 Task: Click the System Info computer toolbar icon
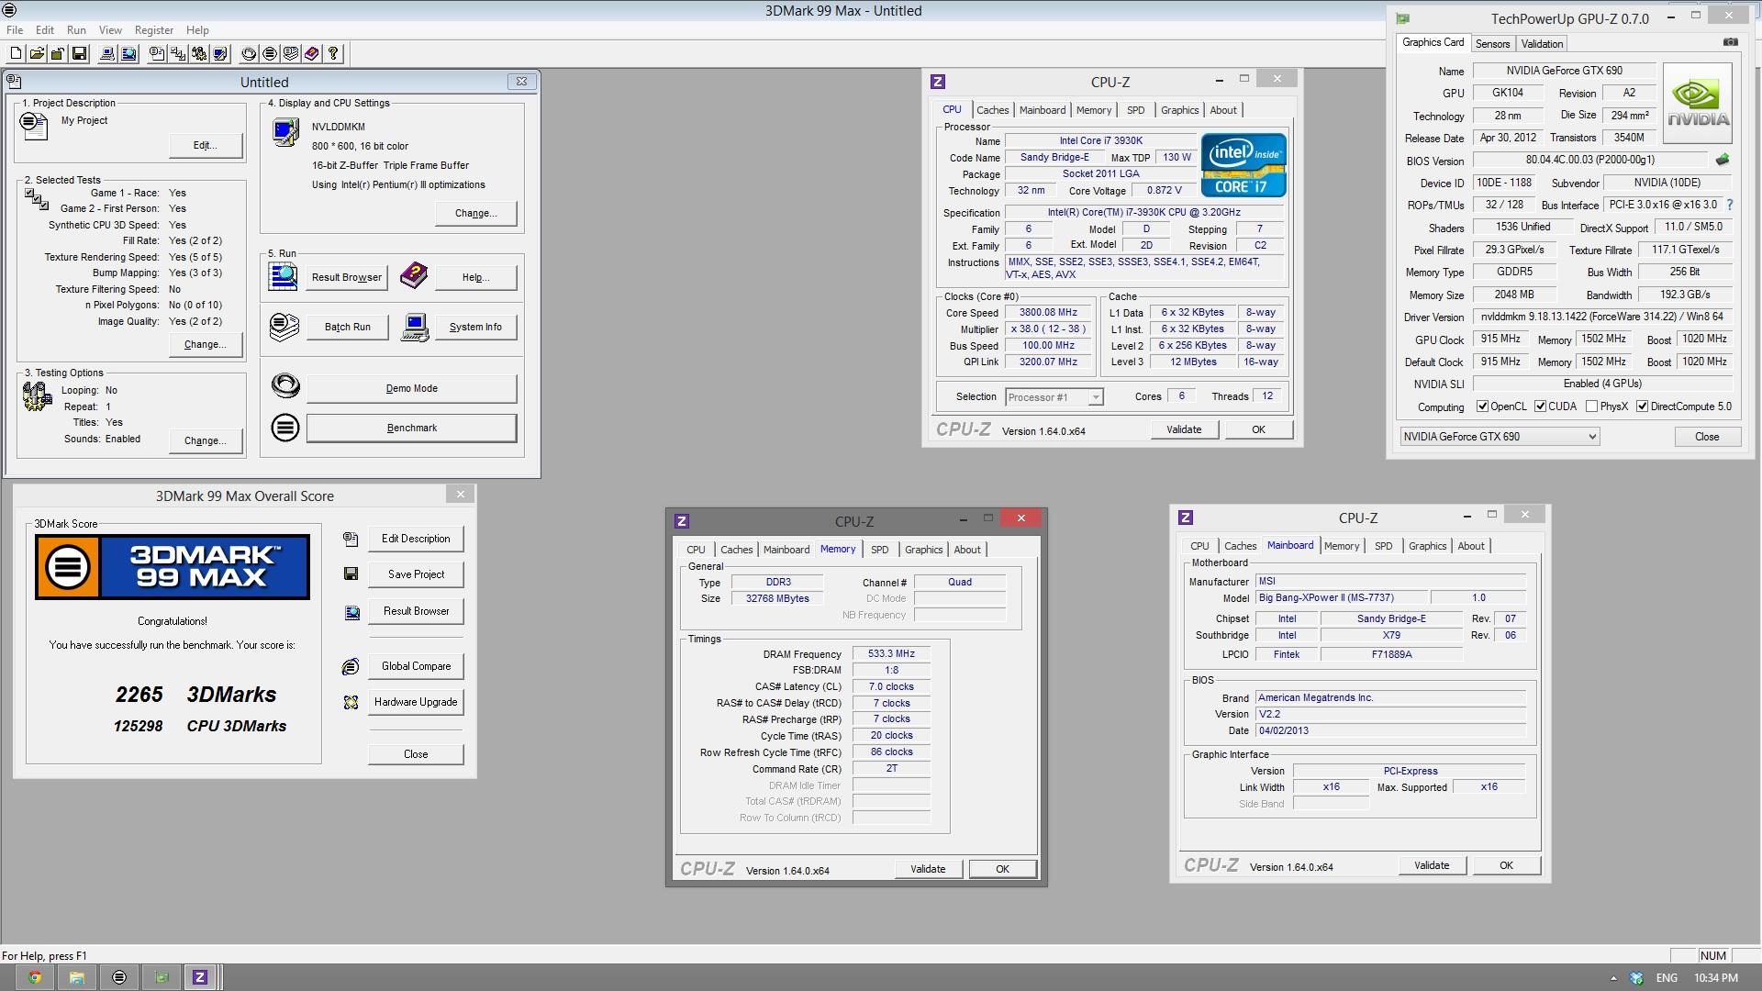107,53
